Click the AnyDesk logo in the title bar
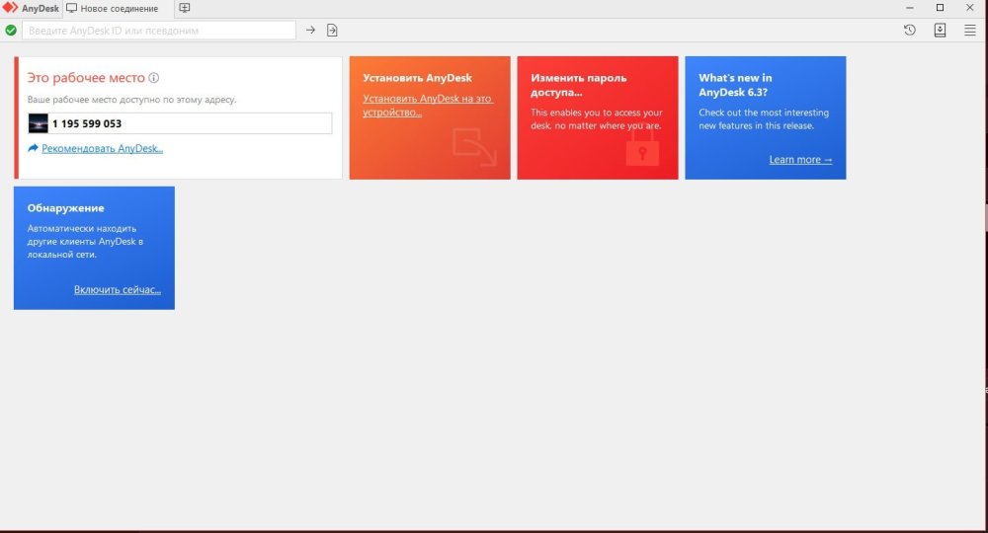Image resolution: width=988 pixels, height=533 pixels. click(x=10, y=8)
